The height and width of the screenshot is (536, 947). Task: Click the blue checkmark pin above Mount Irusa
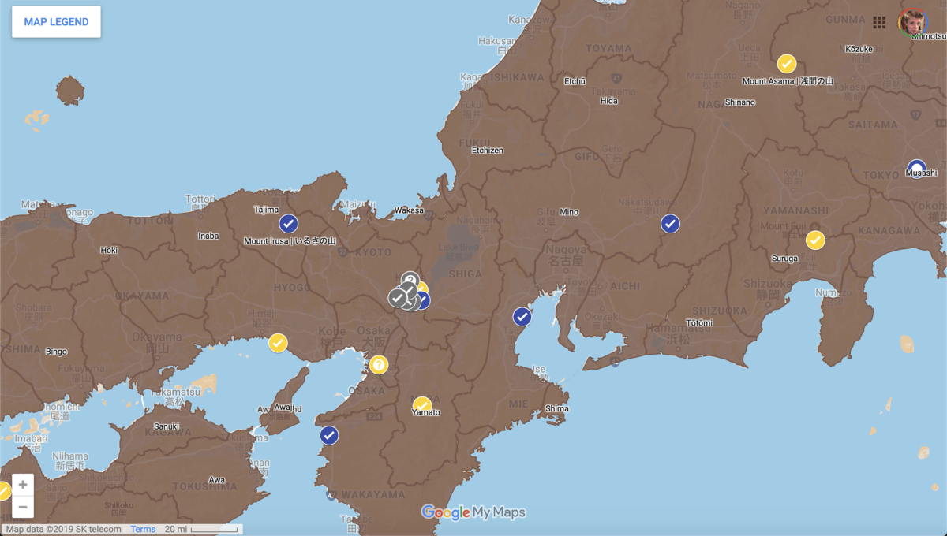[x=289, y=223]
